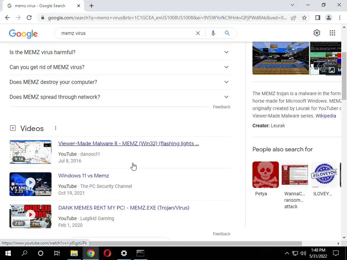
Task: Click the Google logo
Action: [x=23, y=34]
